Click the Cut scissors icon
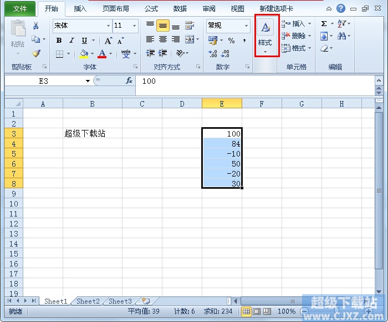 [x=36, y=26]
